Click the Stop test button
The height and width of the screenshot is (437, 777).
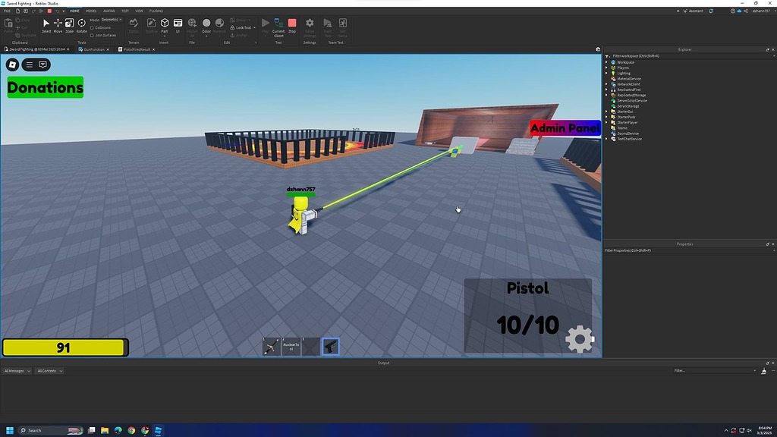292,26
